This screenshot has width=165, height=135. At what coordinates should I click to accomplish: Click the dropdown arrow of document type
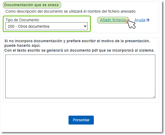pyautogui.click(x=85, y=26)
